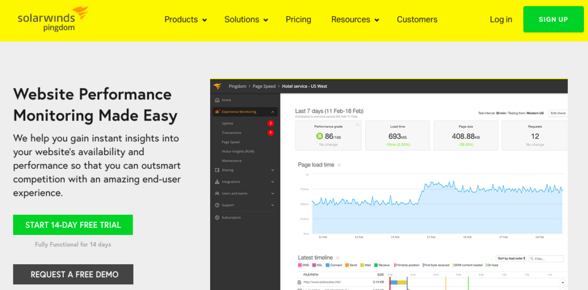Click the red Uptime badge showing 3

coord(270,123)
